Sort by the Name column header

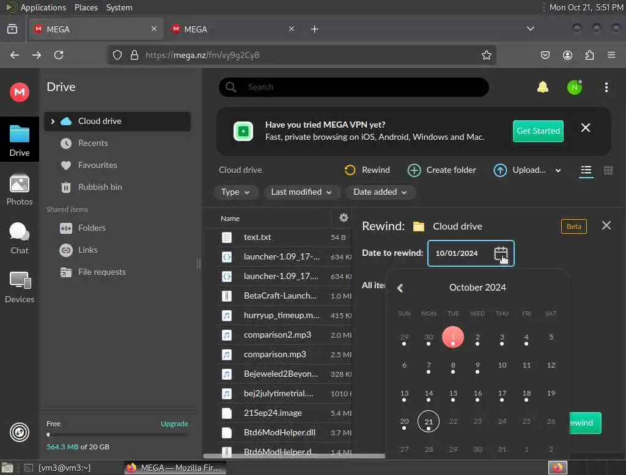pyautogui.click(x=230, y=219)
